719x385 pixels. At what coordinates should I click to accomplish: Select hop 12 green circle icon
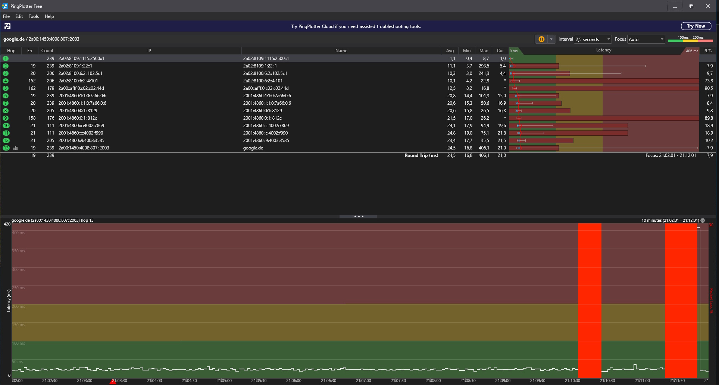click(x=6, y=141)
